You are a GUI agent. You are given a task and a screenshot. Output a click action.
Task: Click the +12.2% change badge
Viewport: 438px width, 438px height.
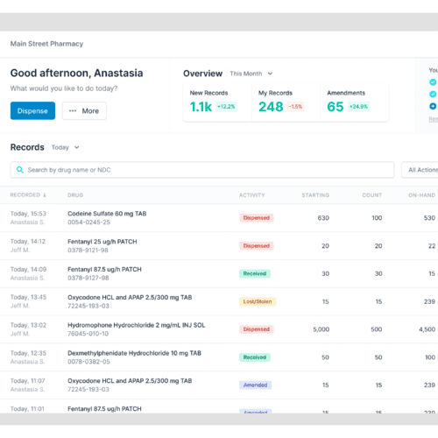pyautogui.click(x=226, y=107)
